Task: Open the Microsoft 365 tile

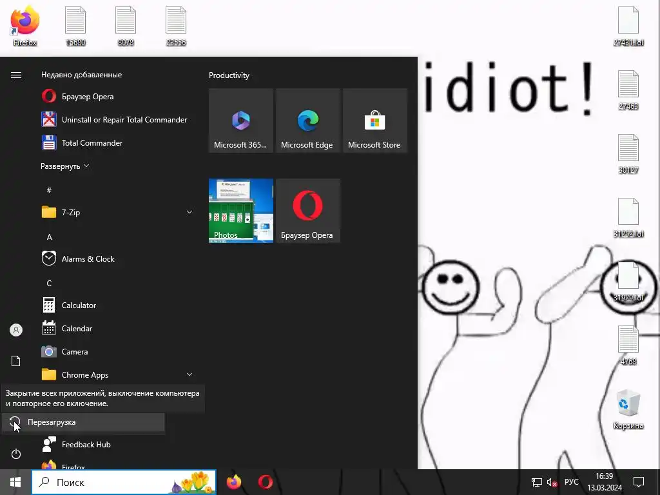Action: pyautogui.click(x=241, y=121)
